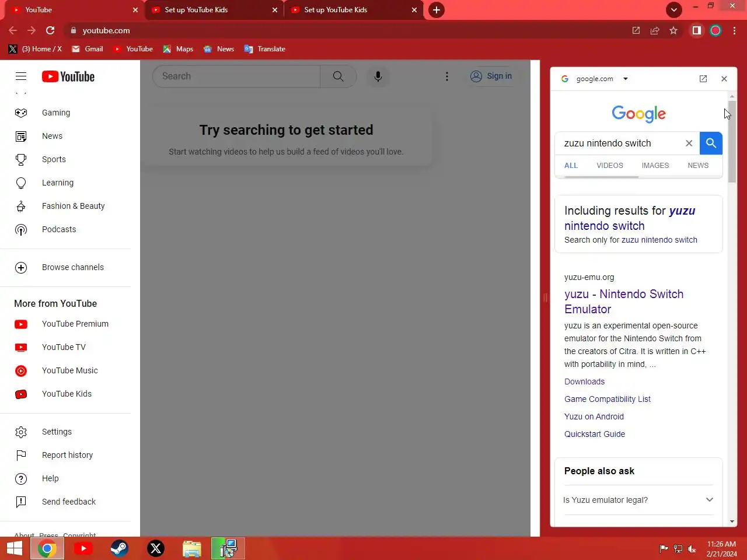Open Quickstart Guide link
The image size is (747, 560).
[x=595, y=434]
